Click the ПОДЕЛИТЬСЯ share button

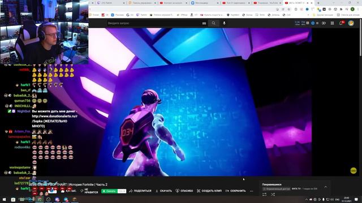(x=140, y=191)
